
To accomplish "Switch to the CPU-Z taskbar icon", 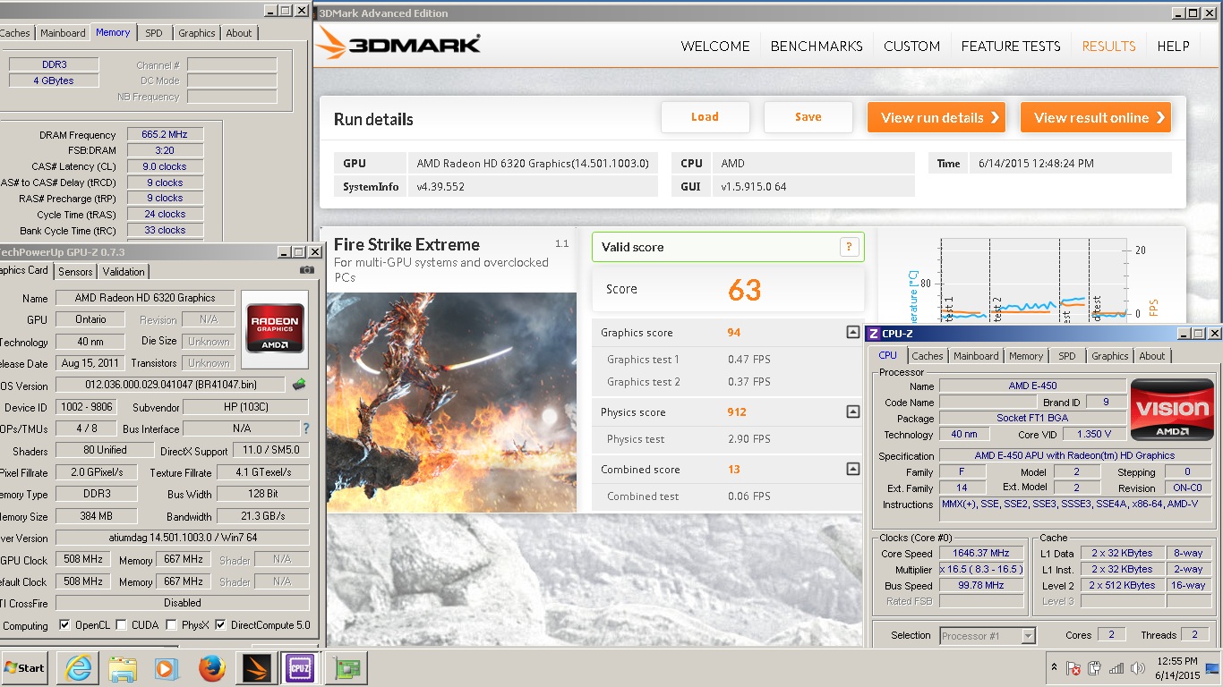I will click(300, 668).
